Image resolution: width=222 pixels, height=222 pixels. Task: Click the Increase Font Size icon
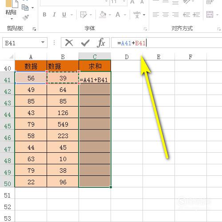coord(132,2)
